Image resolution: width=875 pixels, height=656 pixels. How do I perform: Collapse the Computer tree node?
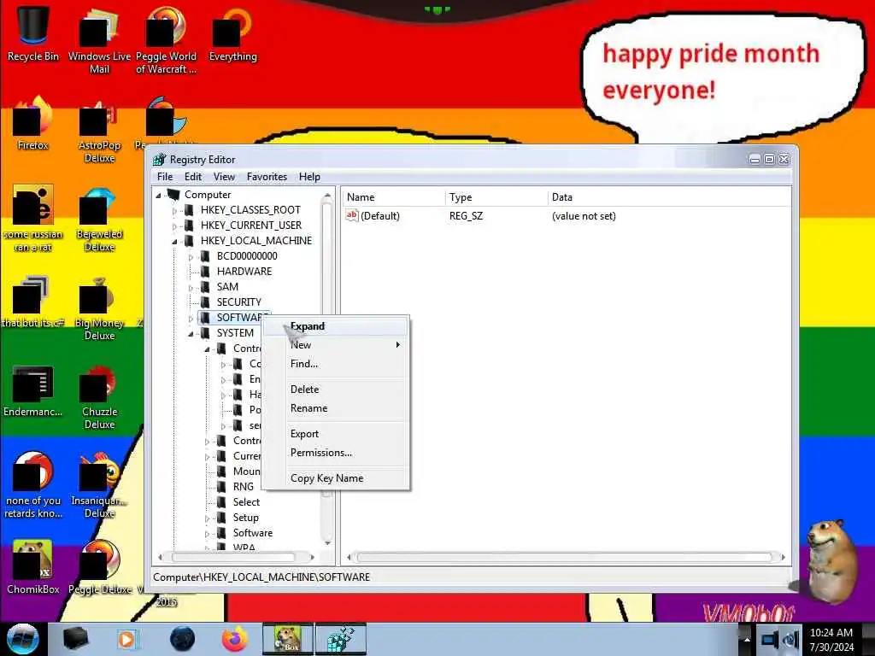pyautogui.click(x=158, y=196)
